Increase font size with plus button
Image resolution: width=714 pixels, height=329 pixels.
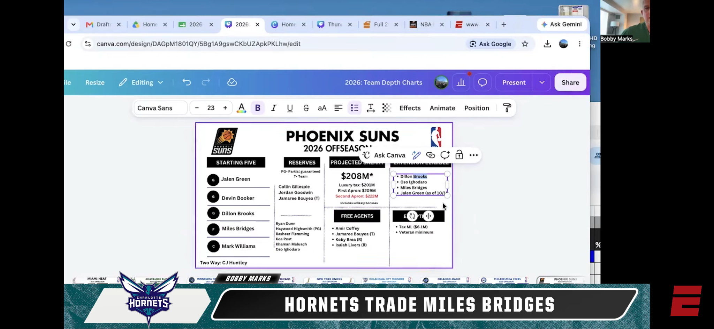click(225, 108)
